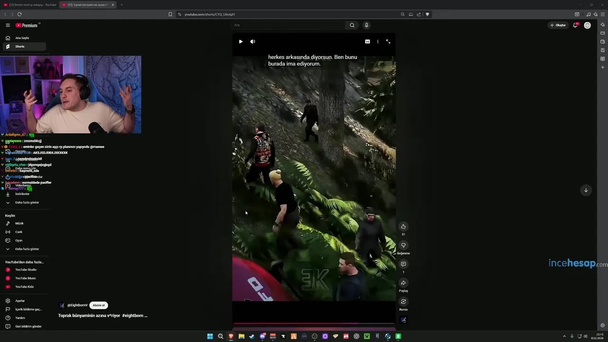This screenshot has height=342, width=608.
Task: Open browser music note playlist button
Action: pyautogui.click(x=589, y=14)
